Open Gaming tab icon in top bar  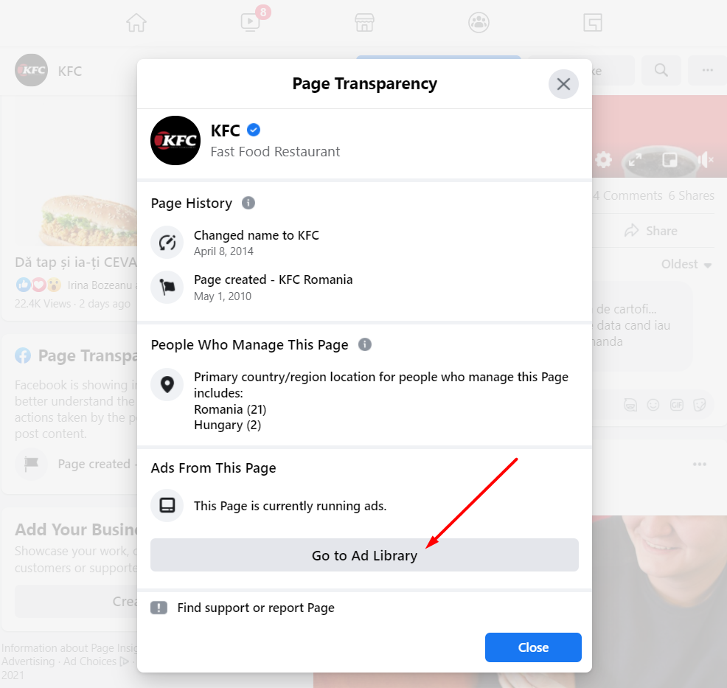tap(593, 22)
